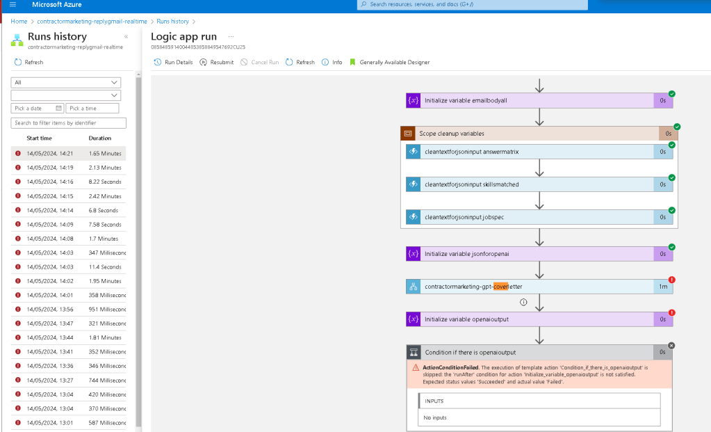Open the Info toolbar item
Viewport: 711px width, 432px height.
pos(332,62)
